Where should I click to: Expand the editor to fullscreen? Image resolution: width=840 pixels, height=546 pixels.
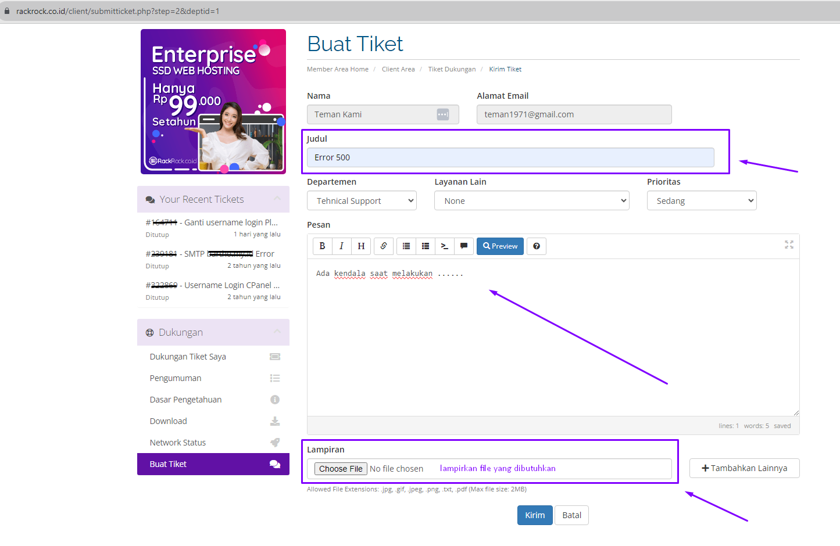pyautogui.click(x=789, y=245)
